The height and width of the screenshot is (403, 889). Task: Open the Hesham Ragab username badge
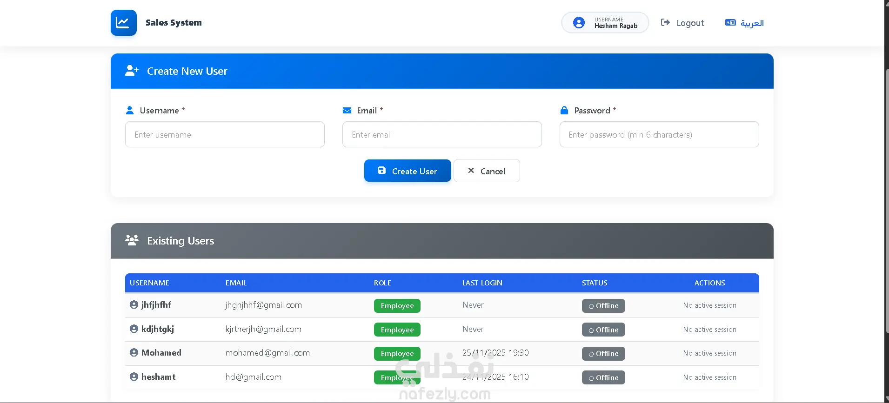pos(605,23)
